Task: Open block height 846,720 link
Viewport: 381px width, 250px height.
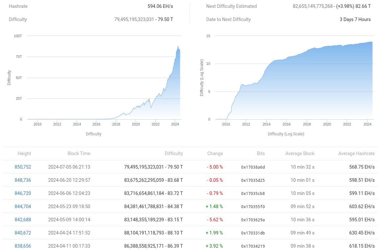Action: point(23,193)
